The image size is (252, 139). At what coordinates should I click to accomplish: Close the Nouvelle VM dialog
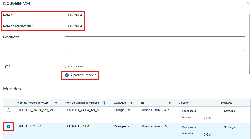point(248,3)
